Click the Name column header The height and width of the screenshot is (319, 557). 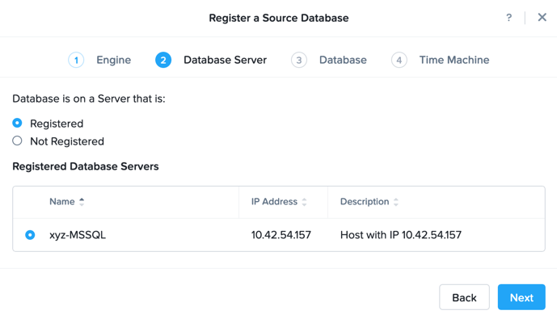click(x=61, y=202)
